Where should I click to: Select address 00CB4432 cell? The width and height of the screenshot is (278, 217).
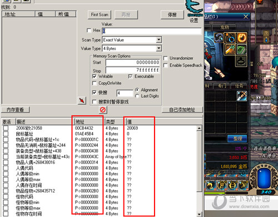pyautogui.click(x=84, y=128)
